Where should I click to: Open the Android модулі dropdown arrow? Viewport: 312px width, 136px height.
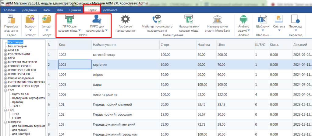pyautogui.click(x=249, y=30)
